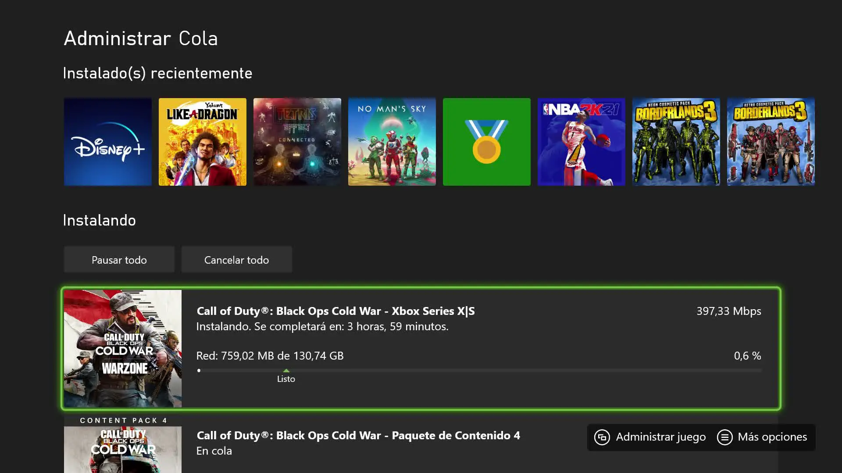
Task: Open Borderlands 3 Neon Cosmetic Pack tile
Action: [676, 142]
